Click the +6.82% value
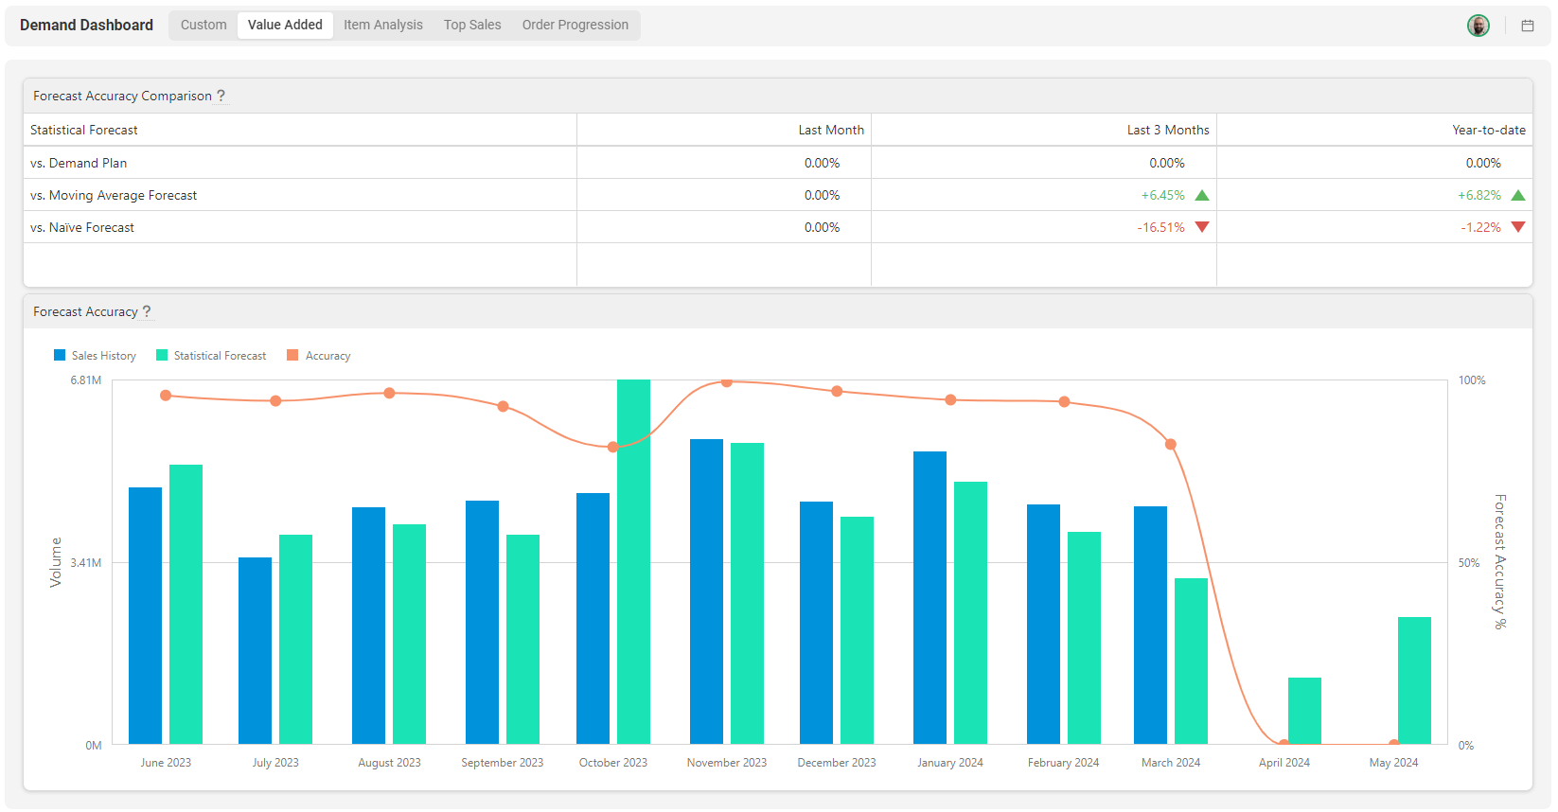Viewport: 1558px width, 812px height. tap(1479, 195)
